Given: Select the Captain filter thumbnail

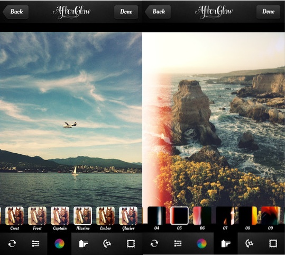Looking at the screenshot, I should coord(60,216).
